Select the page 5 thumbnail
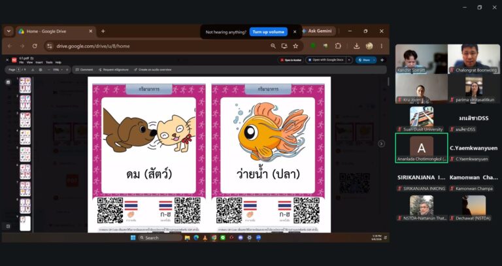This screenshot has width=502, height=266. (x=25, y=154)
